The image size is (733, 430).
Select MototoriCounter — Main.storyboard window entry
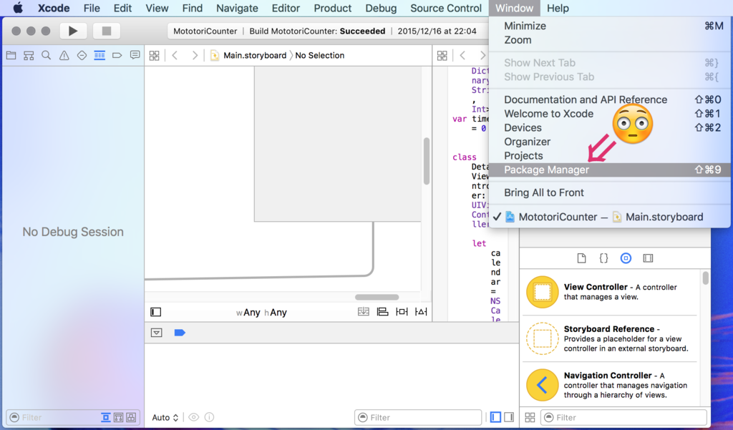[x=610, y=217]
